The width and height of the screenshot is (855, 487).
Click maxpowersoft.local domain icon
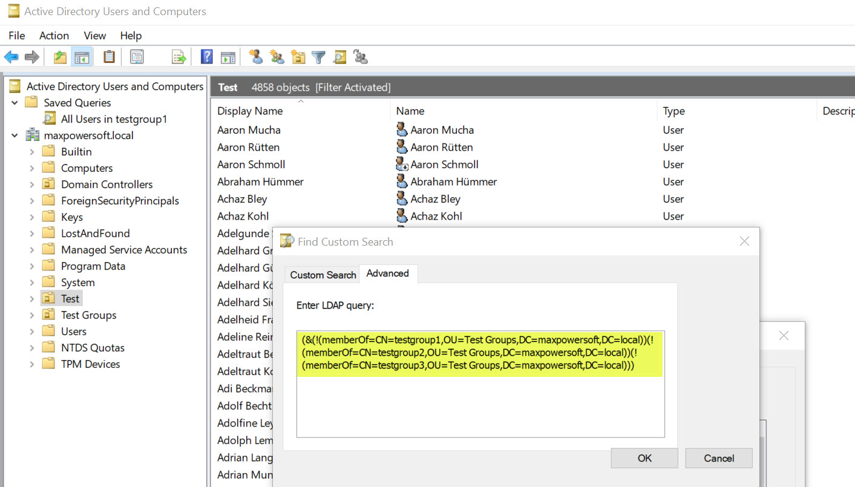32,135
